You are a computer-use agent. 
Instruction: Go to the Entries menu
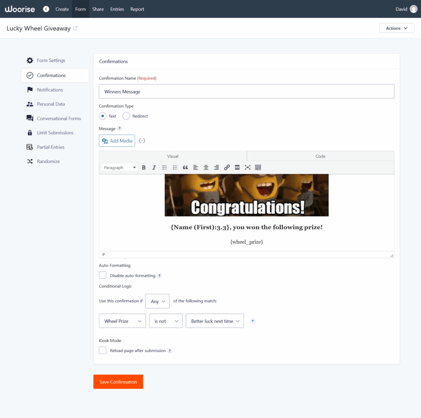click(x=117, y=9)
